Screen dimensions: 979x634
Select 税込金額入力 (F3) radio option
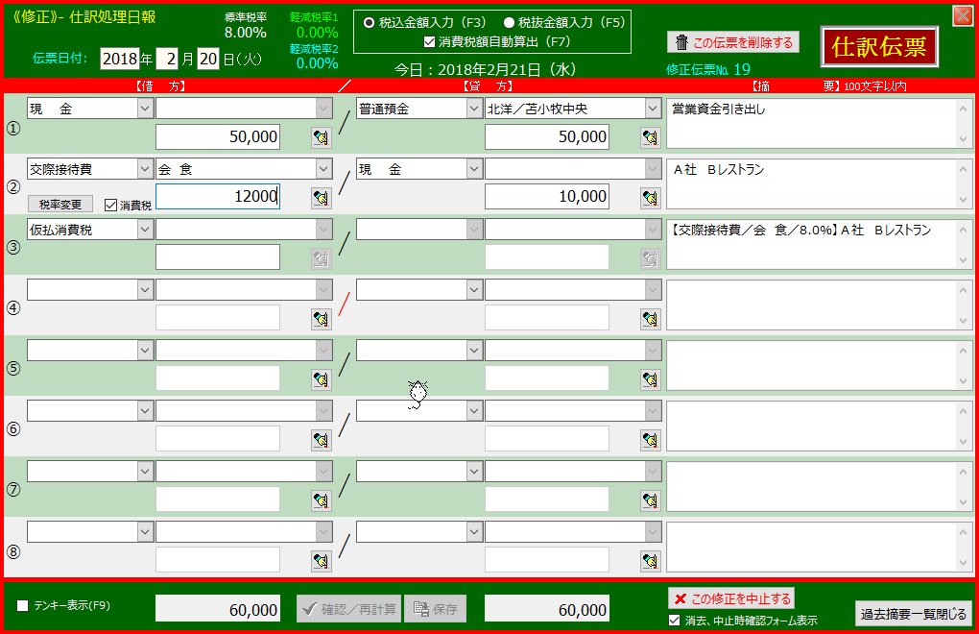point(370,22)
